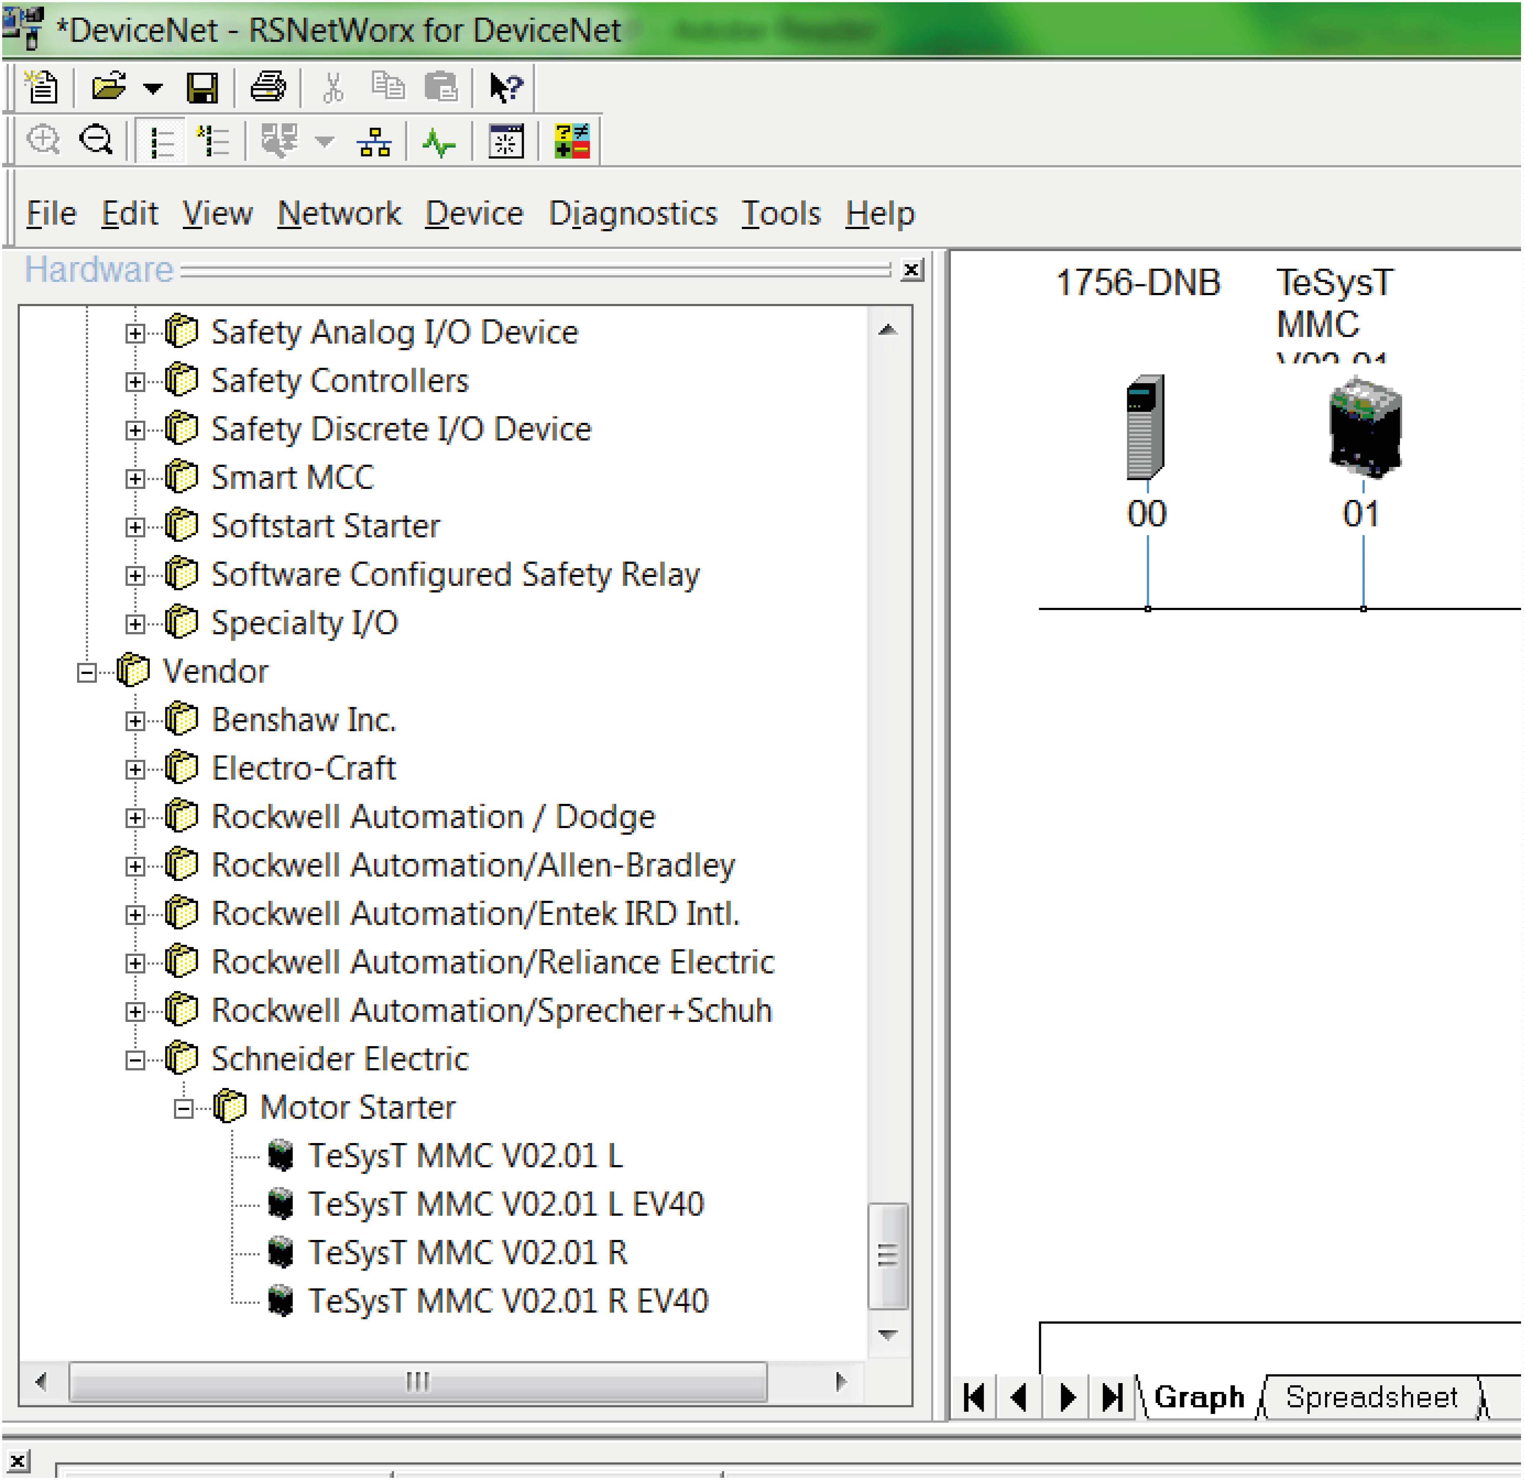Collapse the Vendor node
The width and height of the screenshot is (1524, 1480).
pos(87,673)
